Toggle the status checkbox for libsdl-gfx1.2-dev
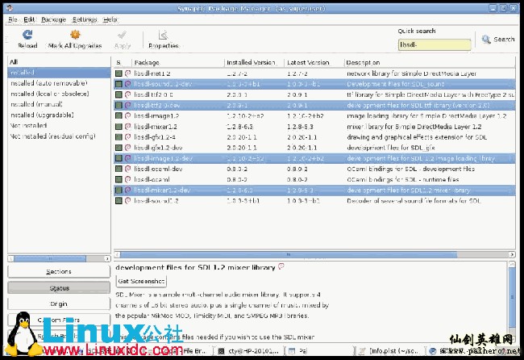This screenshot has width=524, height=360. (x=119, y=148)
